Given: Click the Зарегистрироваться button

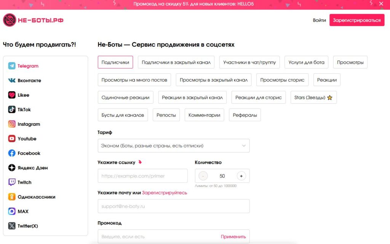Looking at the screenshot, I should point(357,20).
